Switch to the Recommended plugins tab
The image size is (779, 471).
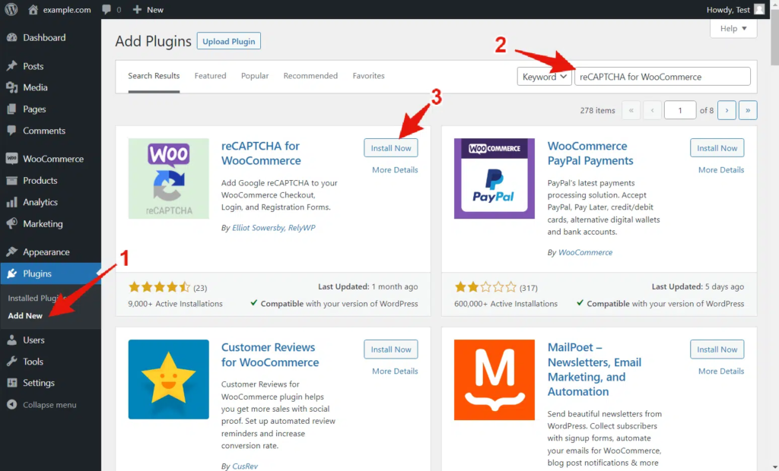click(x=310, y=76)
